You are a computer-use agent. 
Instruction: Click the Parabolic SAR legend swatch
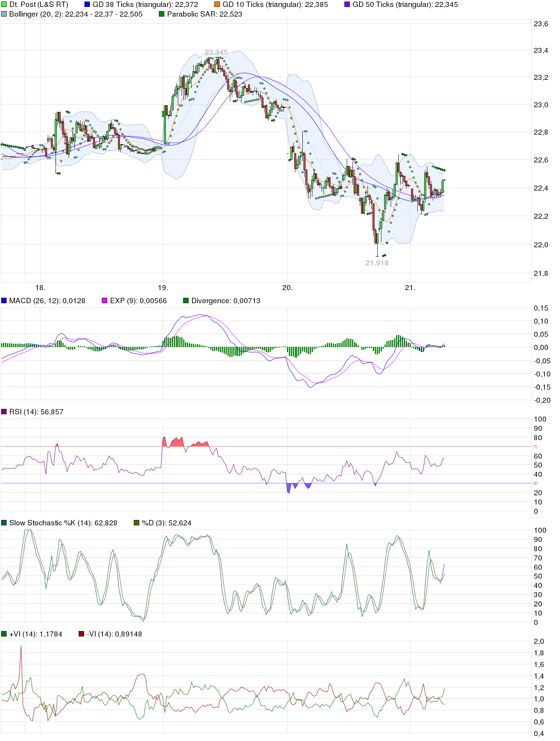[x=162, y=14]
